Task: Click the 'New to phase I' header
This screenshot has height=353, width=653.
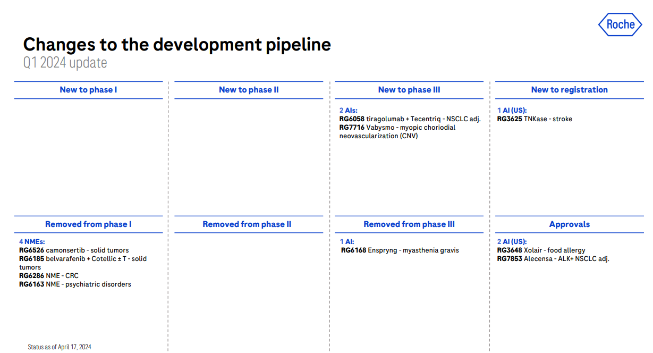Action: point(88,90)
